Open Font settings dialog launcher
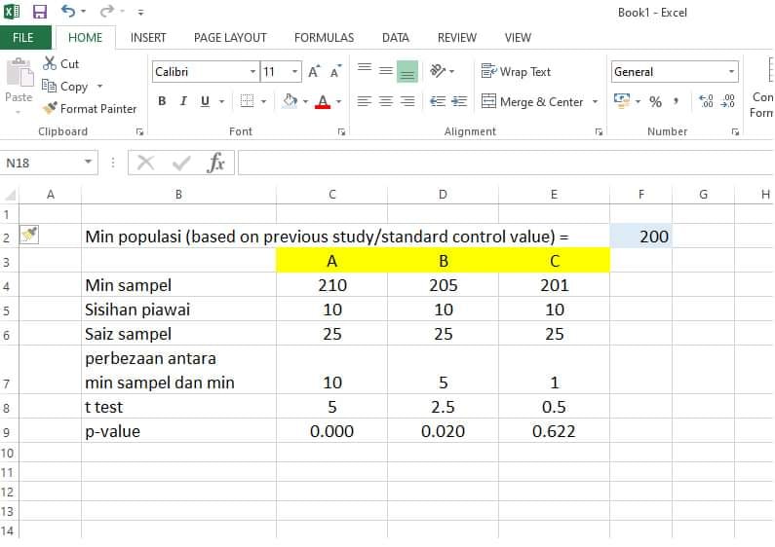The image size is (775, 547). pyautogui.click(x=341, y=131)
